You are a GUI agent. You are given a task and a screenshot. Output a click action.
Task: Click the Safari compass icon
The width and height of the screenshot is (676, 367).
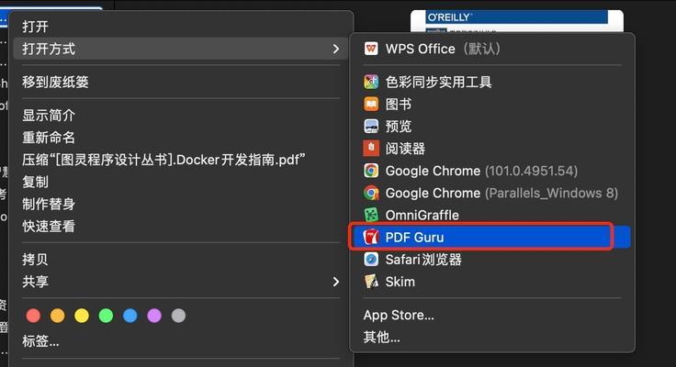(371, 260)
